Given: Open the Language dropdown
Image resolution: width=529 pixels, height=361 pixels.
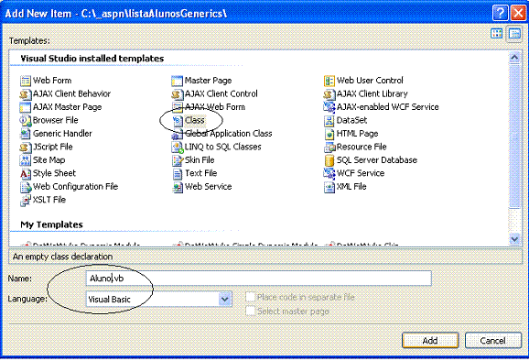Looking at the screenshot, I should point(225,300).
